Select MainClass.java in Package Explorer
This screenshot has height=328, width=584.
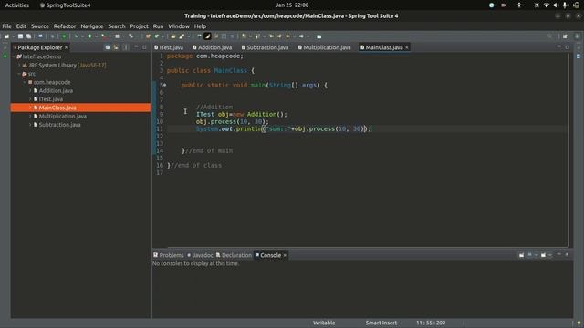(x=80, y=108)
